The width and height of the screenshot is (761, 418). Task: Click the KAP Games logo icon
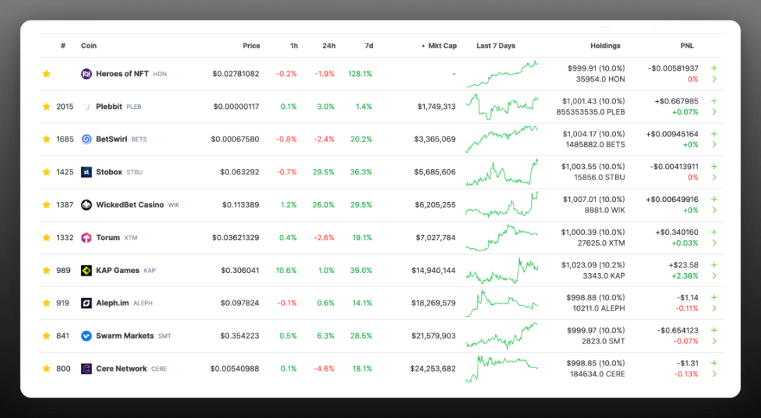[x=86, y=270]
